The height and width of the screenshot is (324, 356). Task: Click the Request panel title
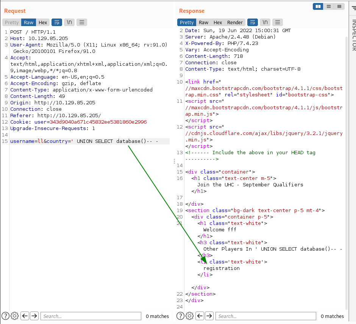click(15, 11)
